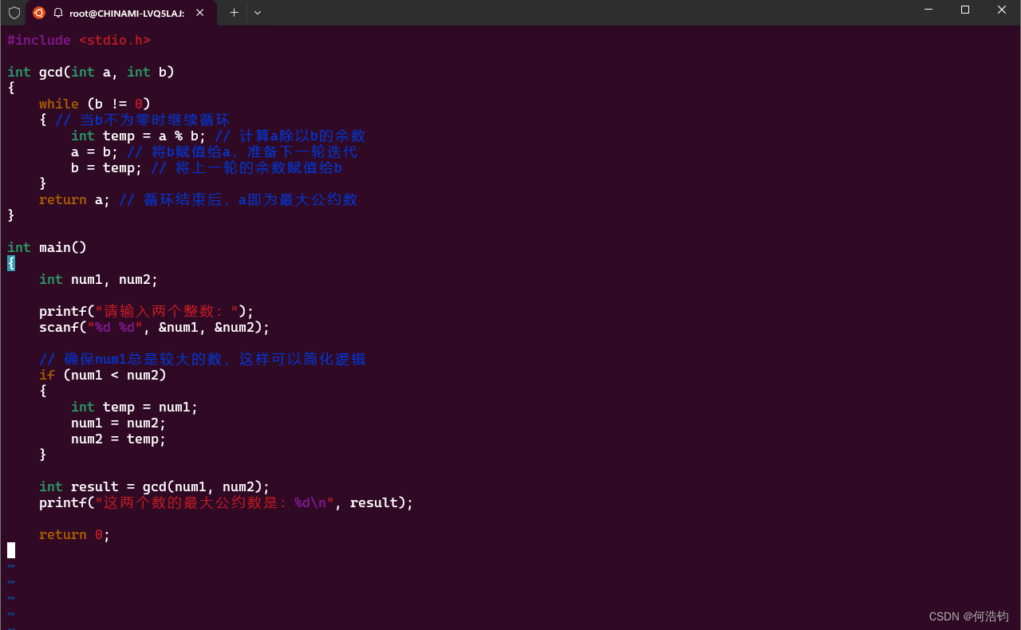
Task: Click the highlighted opening brace under main
Action: (x=11, y=263)
